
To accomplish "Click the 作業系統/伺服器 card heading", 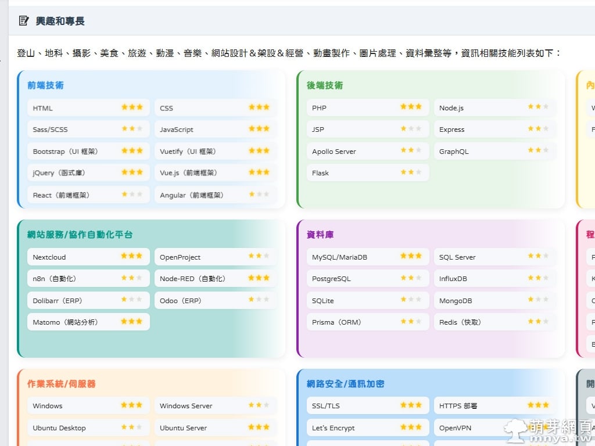I will [61, 384].
